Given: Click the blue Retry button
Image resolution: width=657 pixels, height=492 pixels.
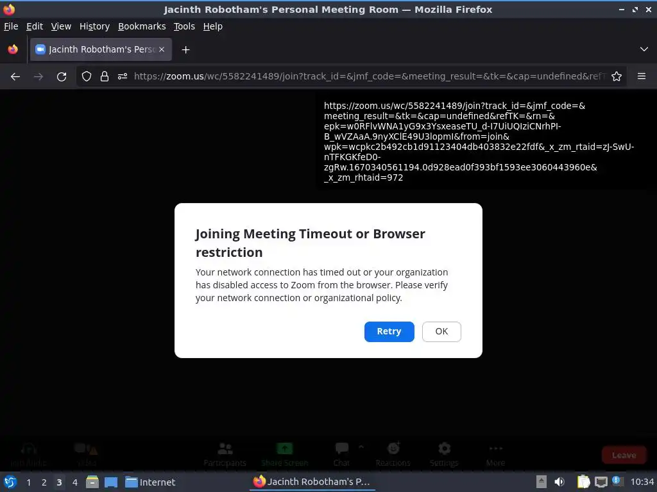Looking at the screenshot, I should point(389,331).
